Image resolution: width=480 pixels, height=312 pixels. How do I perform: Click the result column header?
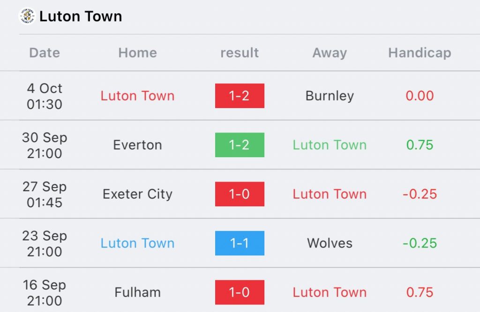tap(240, 52)
